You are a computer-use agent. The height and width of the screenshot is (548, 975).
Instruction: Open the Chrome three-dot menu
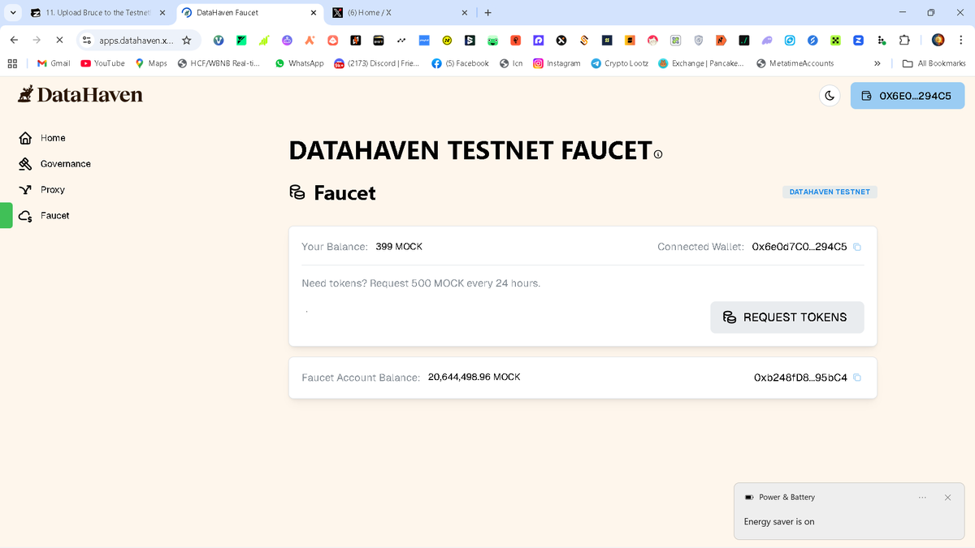pos(961,40)
